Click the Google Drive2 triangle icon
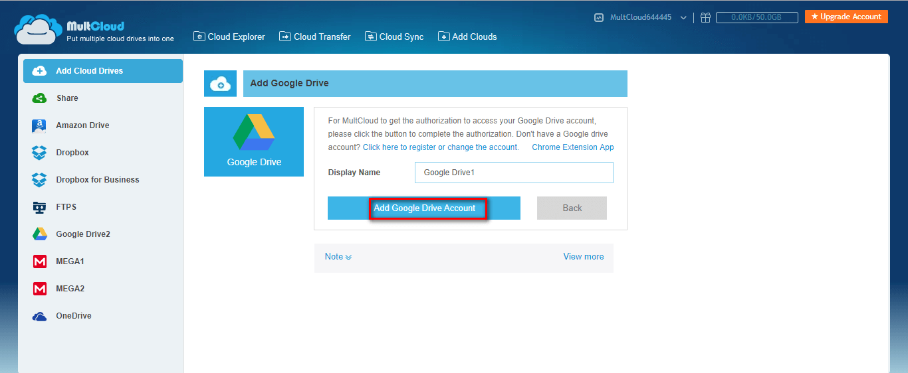Screen dimensions: 908x373 [x=39, y=234]
